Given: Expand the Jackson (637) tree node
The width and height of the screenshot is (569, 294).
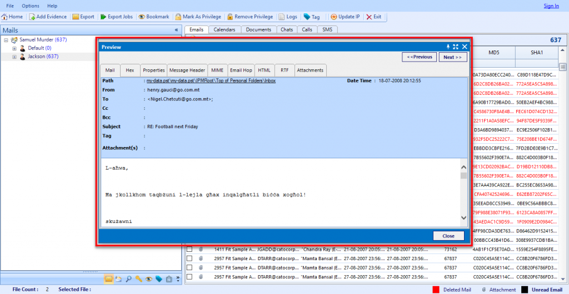Looking at the screenshot, I should [x=14, y=57].
